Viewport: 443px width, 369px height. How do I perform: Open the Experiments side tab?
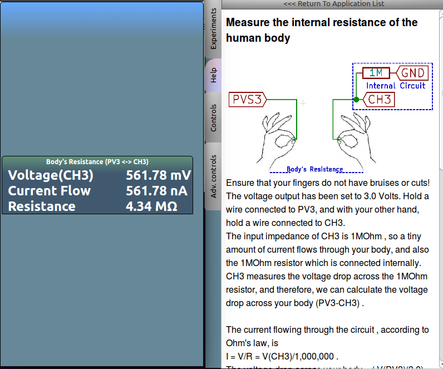pyautogui.click(x=213, y=29)
